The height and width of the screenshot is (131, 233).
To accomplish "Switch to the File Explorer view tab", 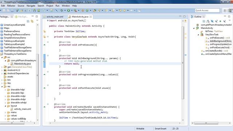I will [21, 17].
